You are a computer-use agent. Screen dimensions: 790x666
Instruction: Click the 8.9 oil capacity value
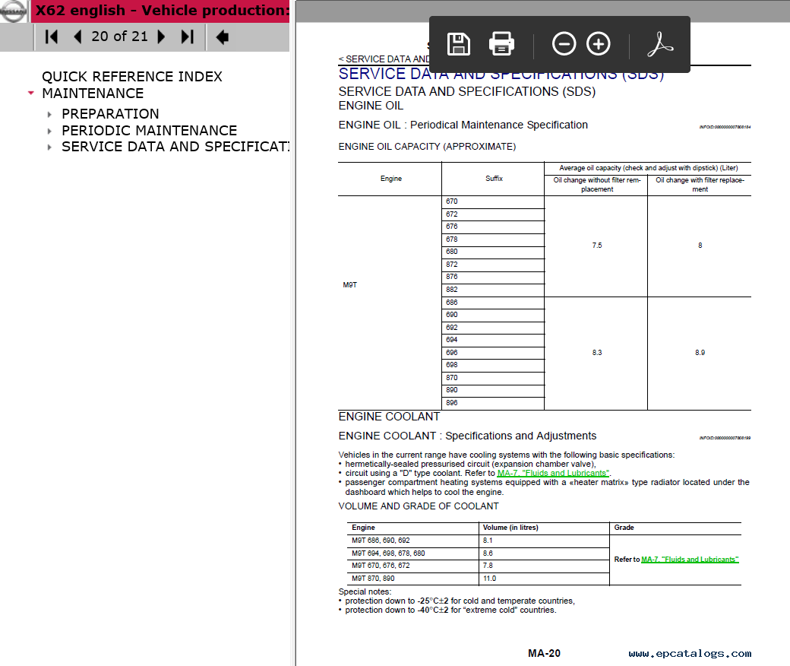[700, 353]
